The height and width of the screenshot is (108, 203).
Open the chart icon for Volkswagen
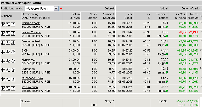[8, 89]
